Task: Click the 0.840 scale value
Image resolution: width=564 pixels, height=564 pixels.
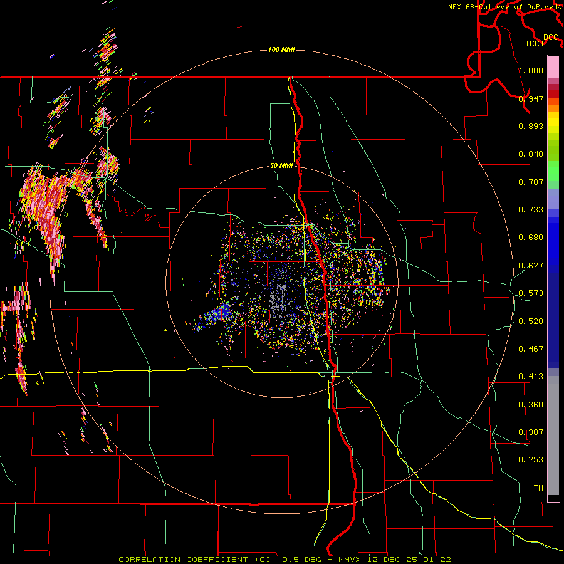Action: pyautogui.click(x=531, y=154)
